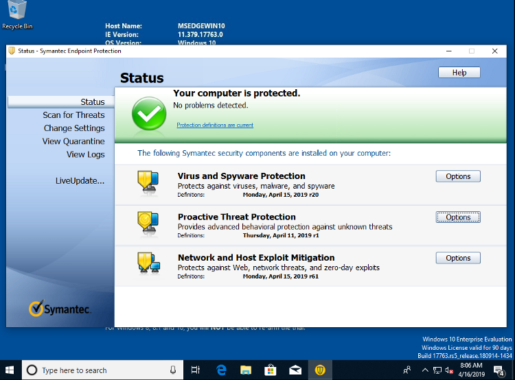Click the microphone icon in the search box
Screen dimensions: 515x380
pos(173,370)
